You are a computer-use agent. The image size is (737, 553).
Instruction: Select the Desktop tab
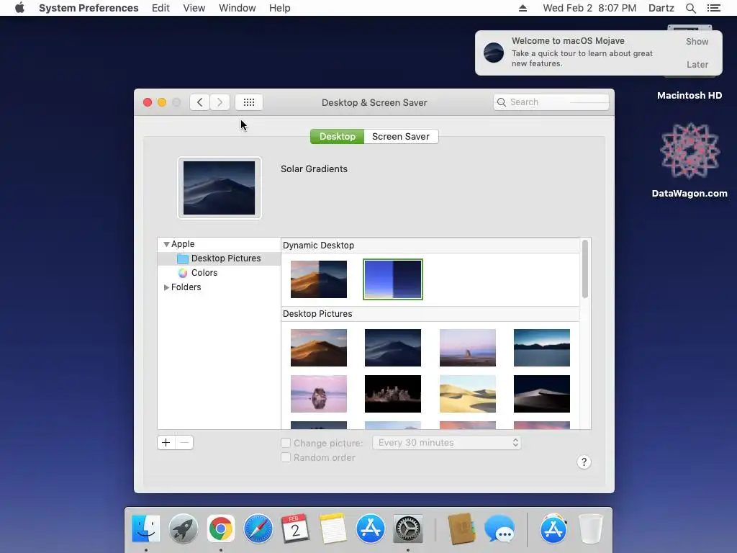click(337, 136)
